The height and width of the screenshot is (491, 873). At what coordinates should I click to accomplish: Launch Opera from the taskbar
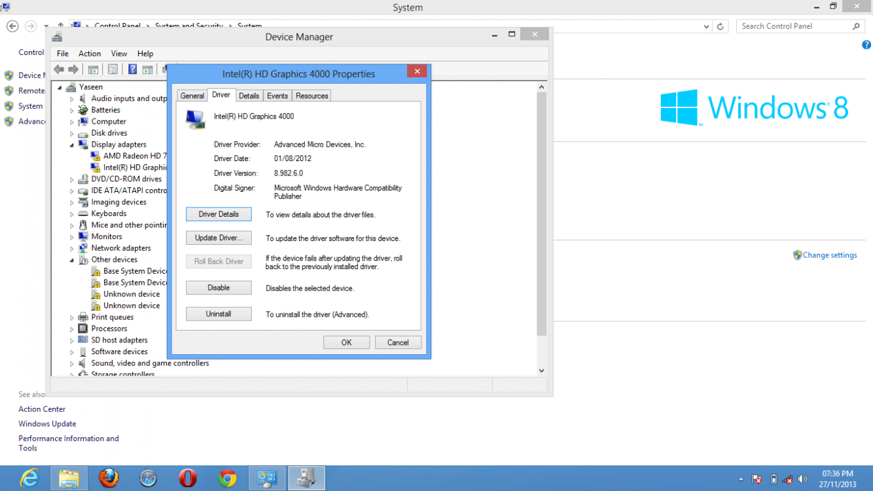click(x=188, y=479)
